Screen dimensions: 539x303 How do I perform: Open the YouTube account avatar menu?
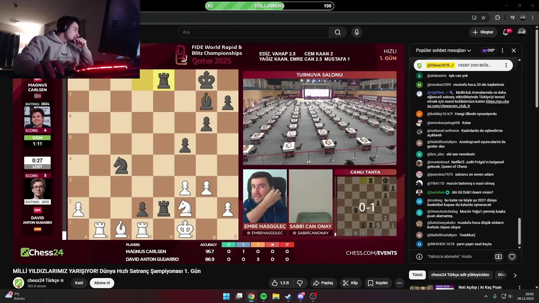tap(522, 32)
